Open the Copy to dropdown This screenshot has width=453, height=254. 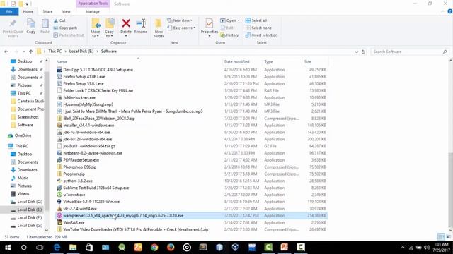point(109,34)
